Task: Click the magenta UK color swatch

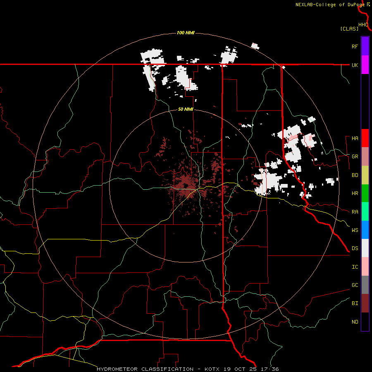Action: [365, 65]
